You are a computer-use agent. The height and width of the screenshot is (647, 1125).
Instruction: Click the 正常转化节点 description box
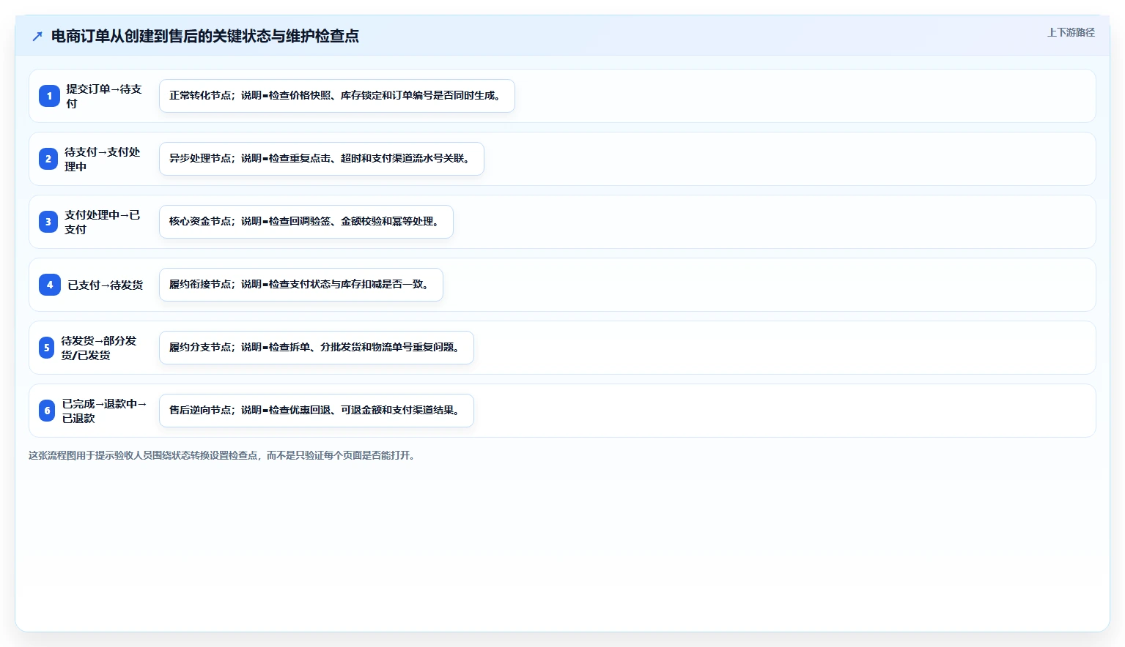tap(337, 96)
